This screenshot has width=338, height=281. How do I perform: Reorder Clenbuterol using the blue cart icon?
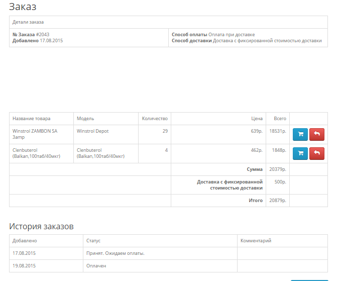(x=300, y=153)
